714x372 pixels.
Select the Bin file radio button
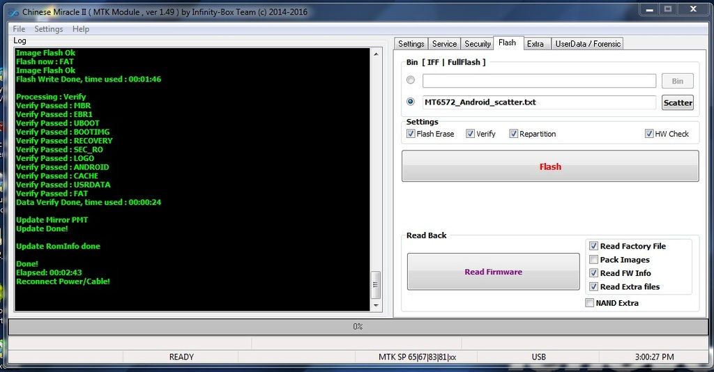tap(411, 80)
